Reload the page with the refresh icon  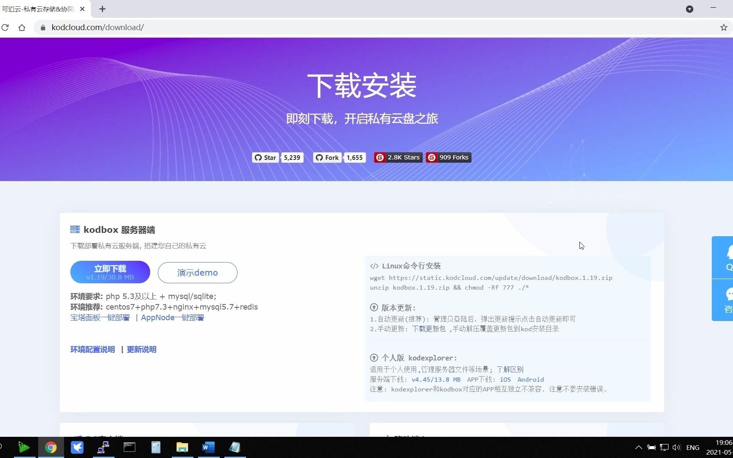[x=5, y=28]
